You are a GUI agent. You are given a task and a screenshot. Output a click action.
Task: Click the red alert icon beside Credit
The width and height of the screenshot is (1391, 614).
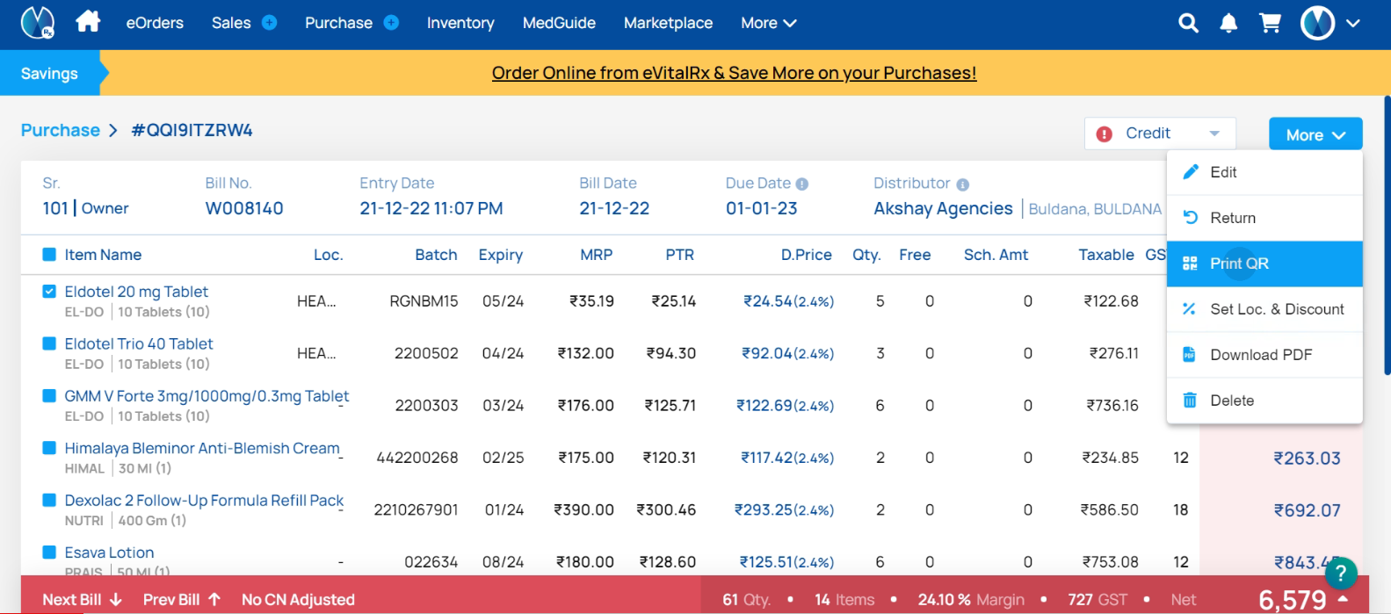click(1105, 134)
